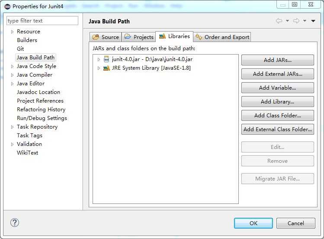Open the view menu black triangle
This screenshot has width=324, height=239.
tap(313, 21)
